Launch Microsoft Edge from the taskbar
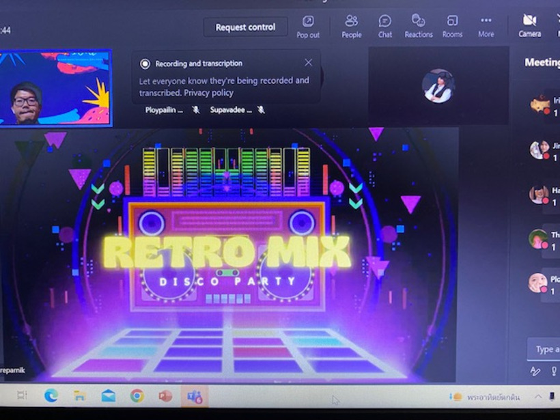 [x=51, y=395]
